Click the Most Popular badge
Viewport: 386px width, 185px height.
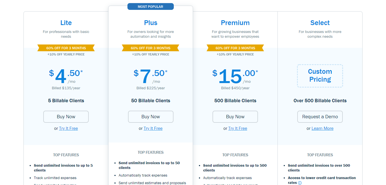pos(151,6)
